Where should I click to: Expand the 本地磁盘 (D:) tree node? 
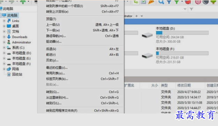click(x=4, y=53)
